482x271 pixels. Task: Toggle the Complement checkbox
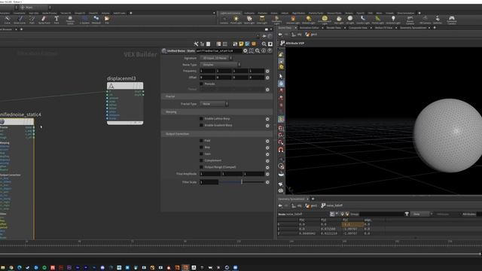coord(201,160)
